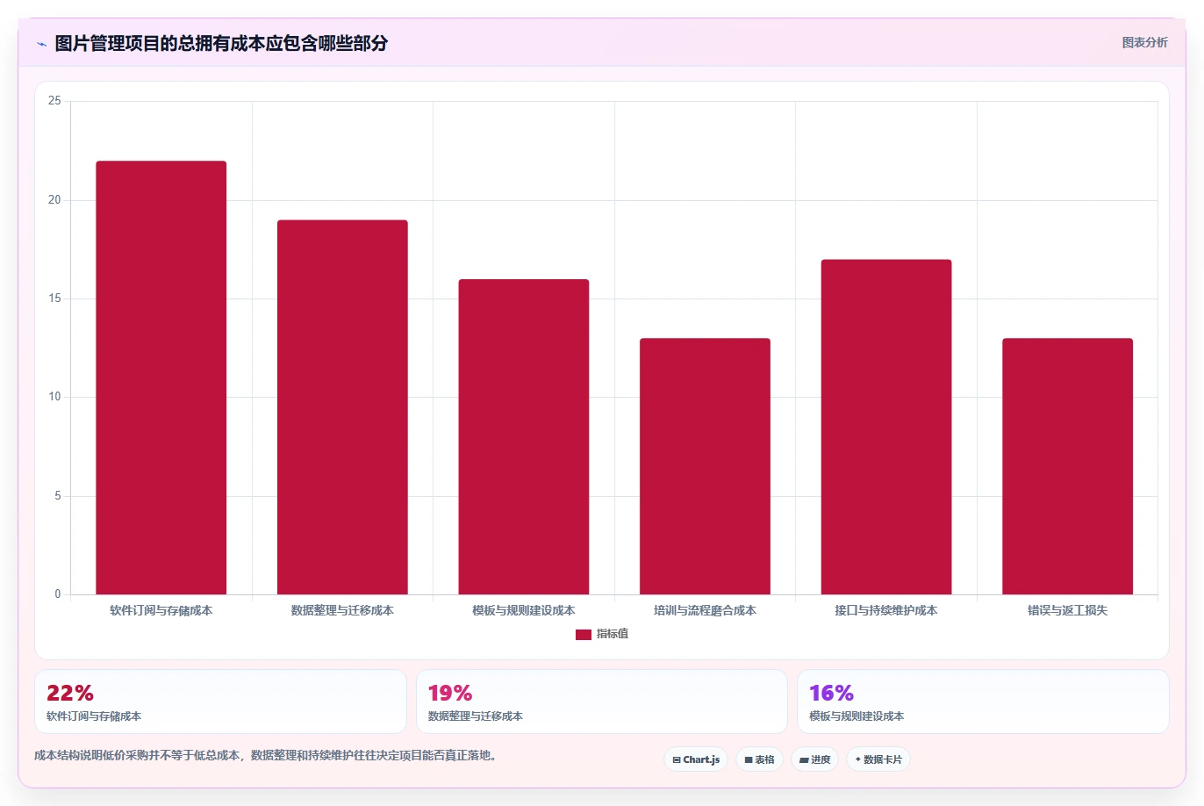
Task: Click the 数据整理与迁移成本 label under 19%
Action: [x=476, y=716]
